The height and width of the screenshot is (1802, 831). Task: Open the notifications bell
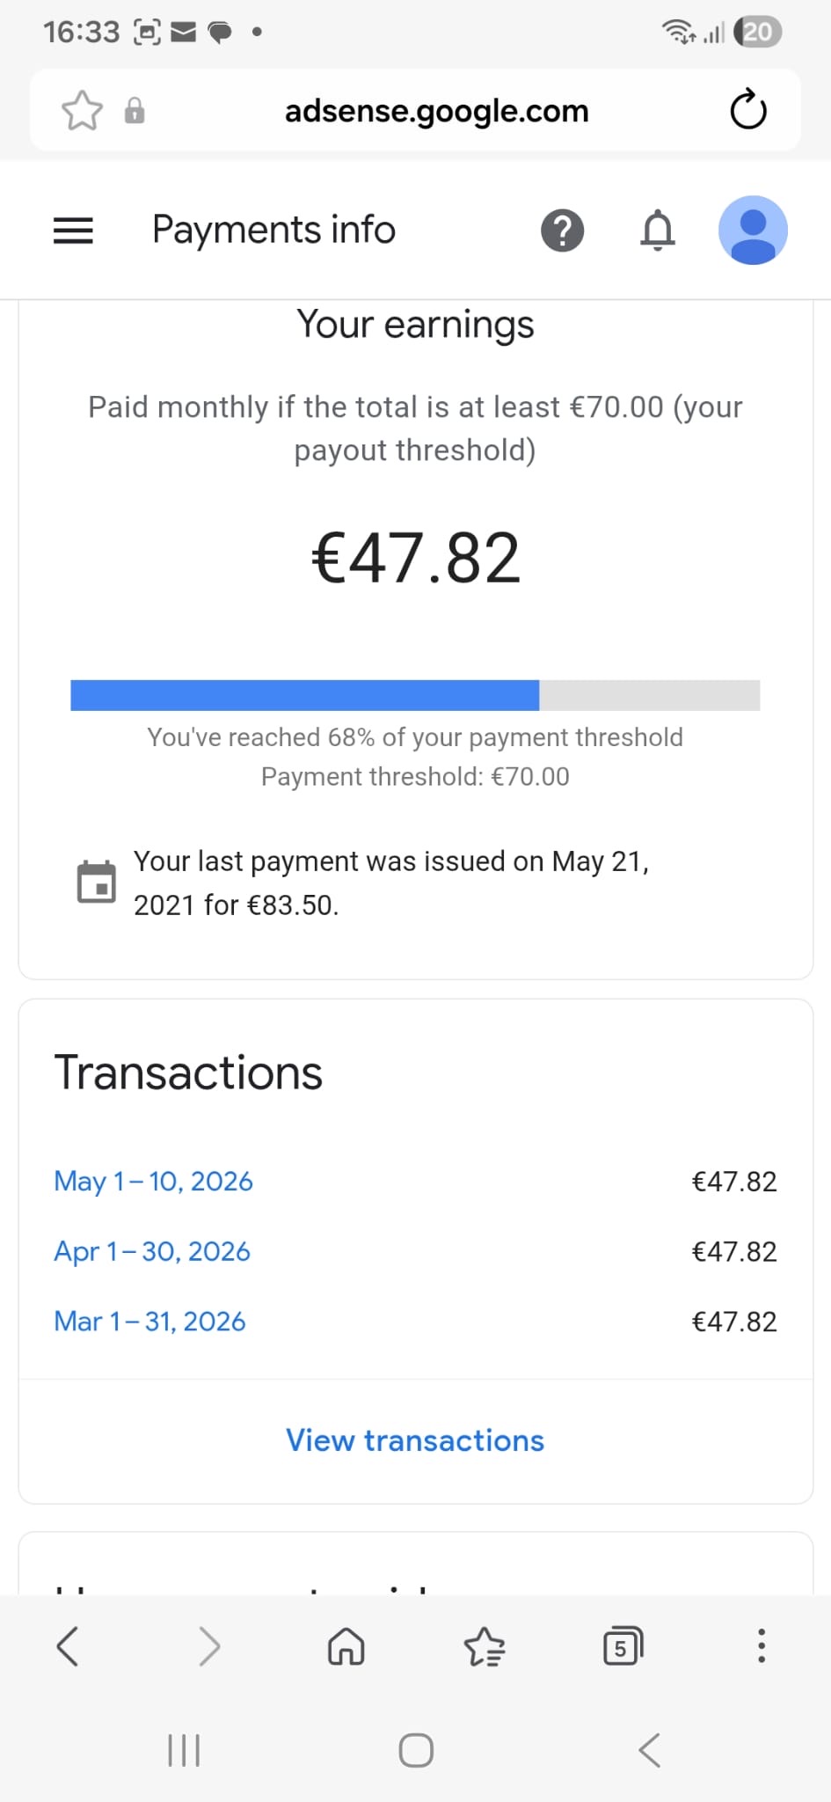[658, 231]
